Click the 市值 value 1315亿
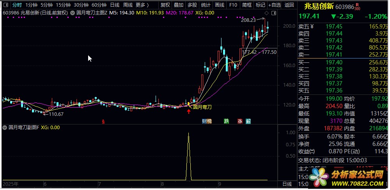Viewport: 390px width, 190px height. [379, 114]
